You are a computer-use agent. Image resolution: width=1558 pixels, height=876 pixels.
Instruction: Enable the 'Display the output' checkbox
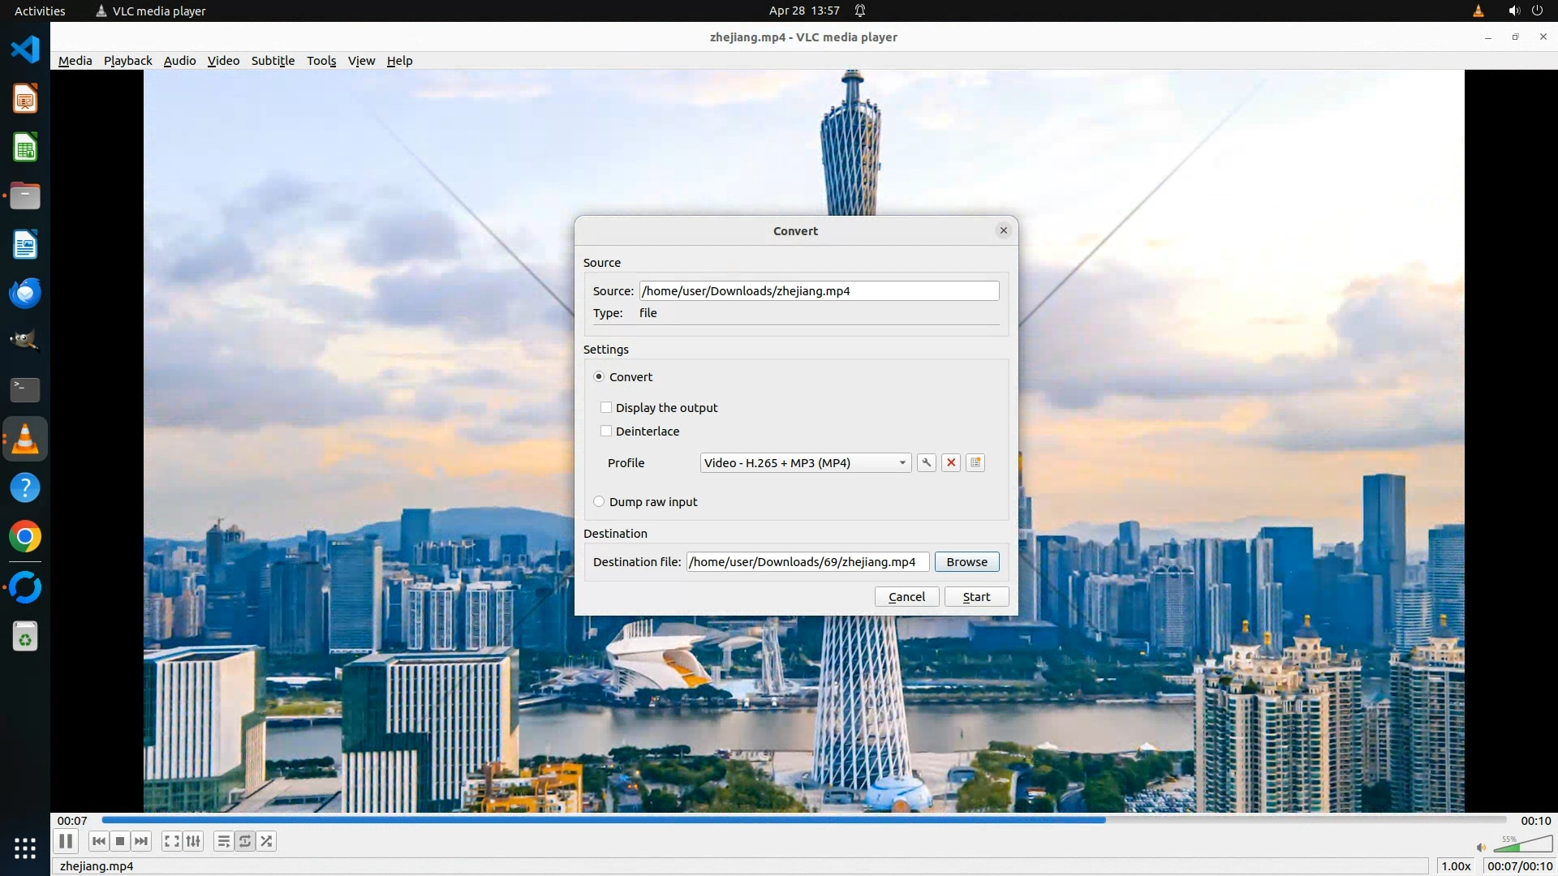(606, 407)
